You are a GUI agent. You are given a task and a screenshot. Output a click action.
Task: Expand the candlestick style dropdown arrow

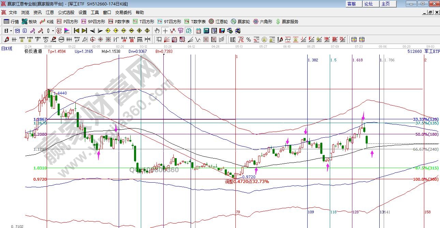53,31
